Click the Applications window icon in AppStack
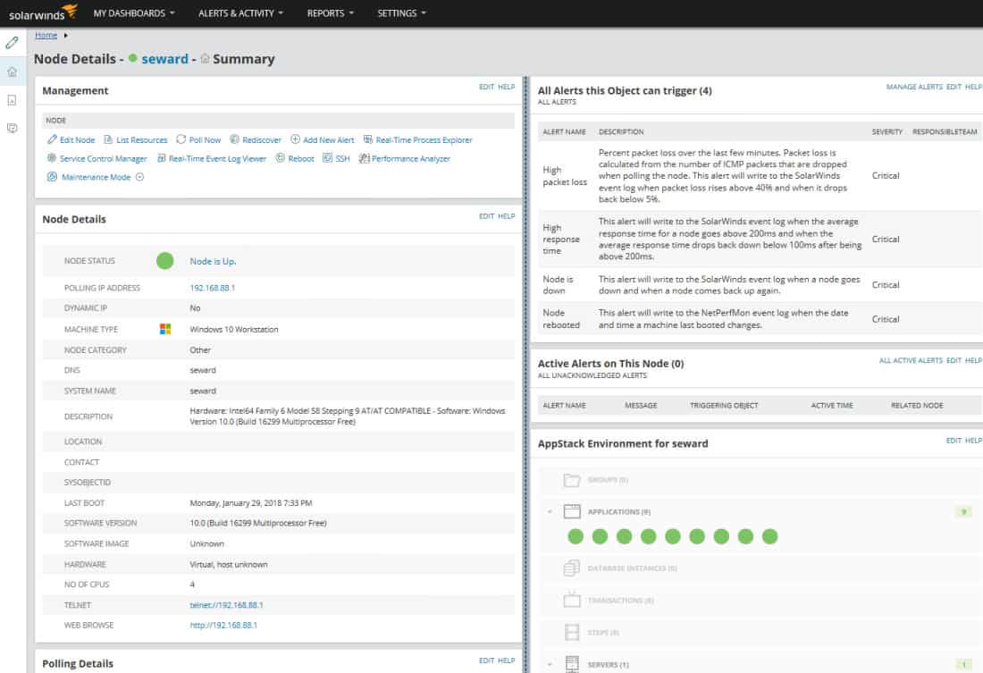 (572, 512)
